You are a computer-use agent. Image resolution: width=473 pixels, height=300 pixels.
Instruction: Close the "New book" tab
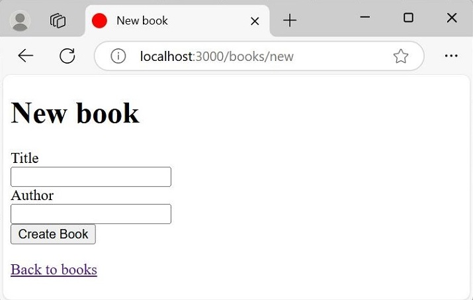255,21
